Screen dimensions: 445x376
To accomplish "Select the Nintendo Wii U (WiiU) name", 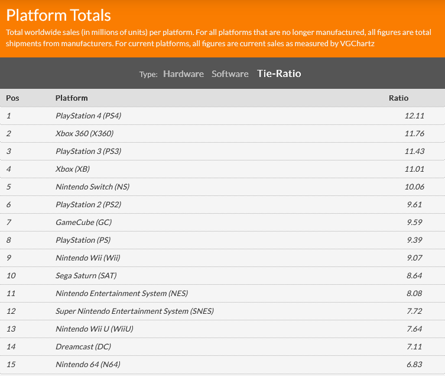I will tap(94, 329).
